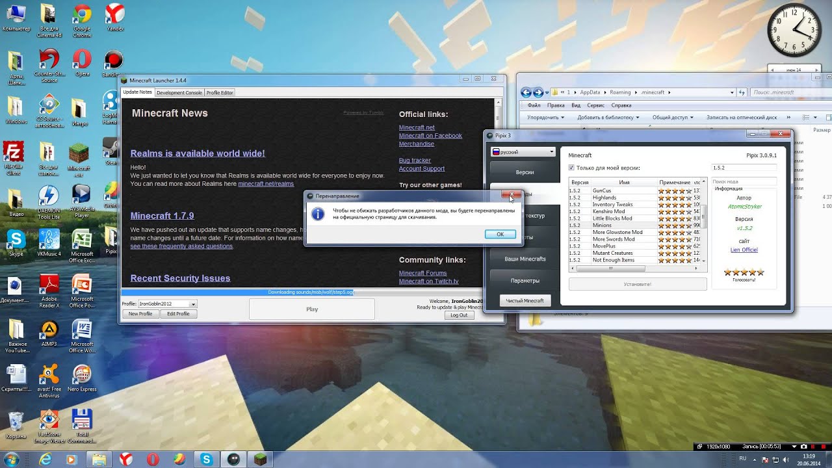Image resolution: width=832 pixels, height=468 pixels.
Task: Open the Корзина recycle bin
Action: (x=16, y=425)
